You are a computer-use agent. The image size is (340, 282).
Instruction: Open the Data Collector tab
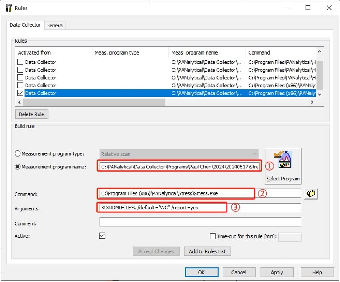pos(26,25)
